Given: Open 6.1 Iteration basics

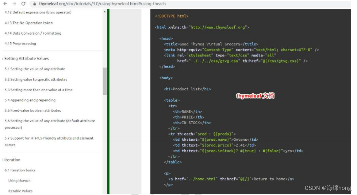Looking at the screenshot, I should pyautogui.click(x=20, y=170).
